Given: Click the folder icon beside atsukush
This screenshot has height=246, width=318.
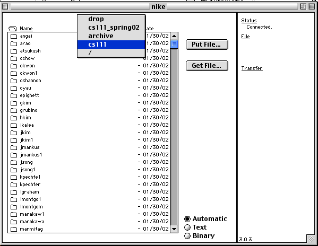Looking at the screenshot, I should click(x=14, y=51).
